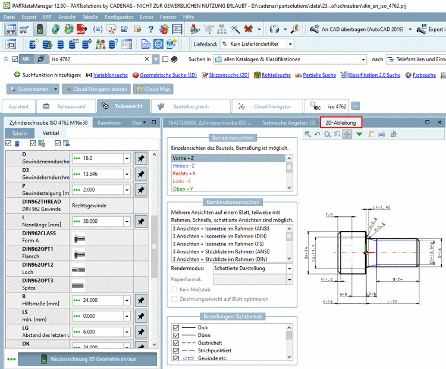Click the print icon in 2D view toolbar
446x369 pixels.
(x=381, y=134)
